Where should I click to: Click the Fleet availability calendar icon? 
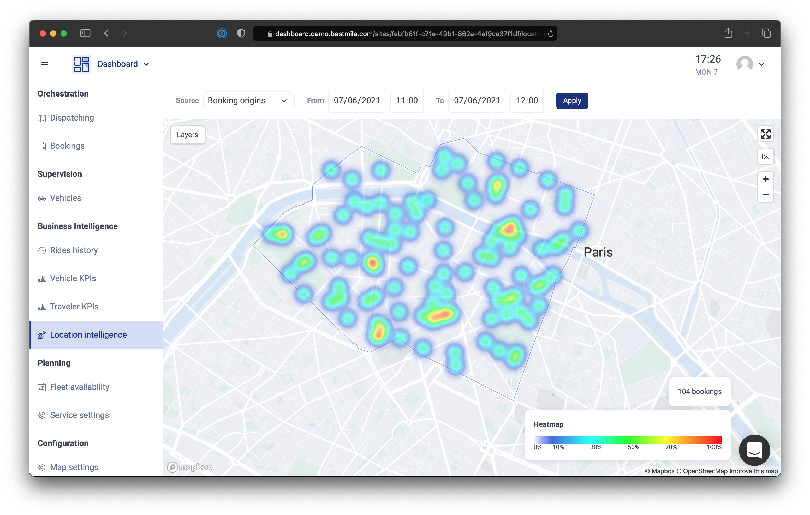coord(42,387)
